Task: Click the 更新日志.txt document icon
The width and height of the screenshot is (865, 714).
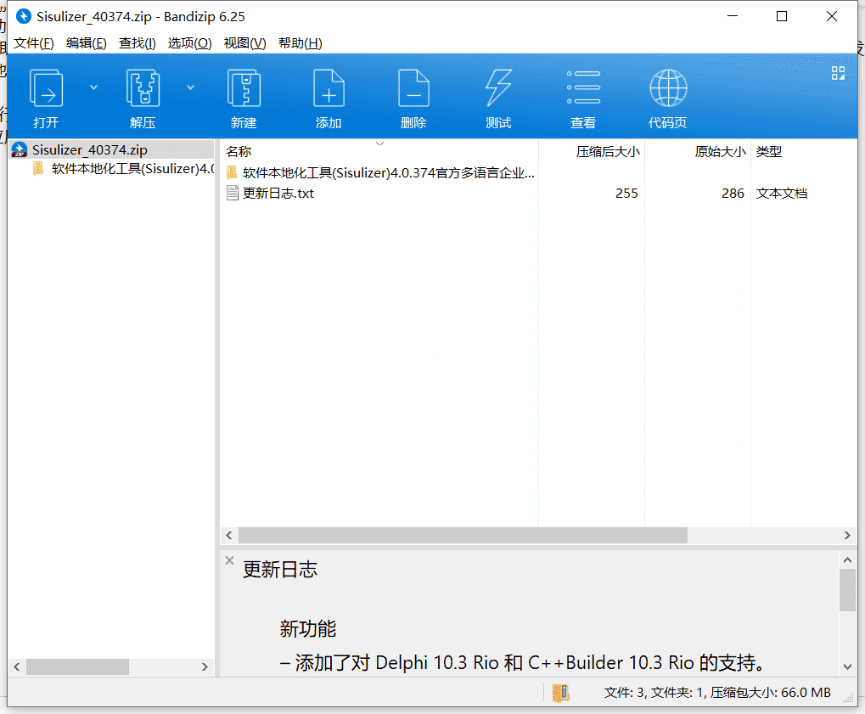Action: tap(233, 193)
